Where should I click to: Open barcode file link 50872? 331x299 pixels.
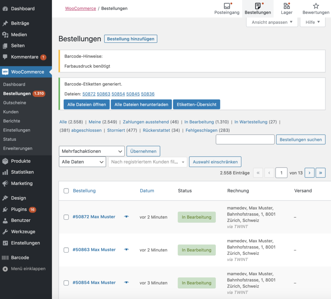pyautogui.click(x=89, y=94)
